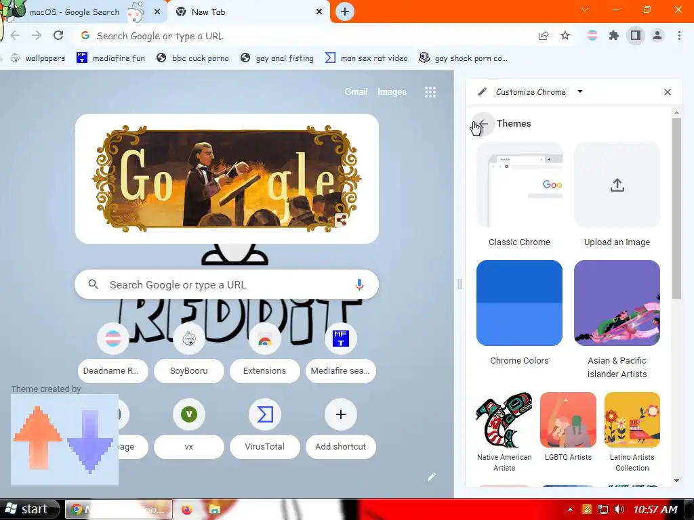The height and width of the screenshot is (520, 694).
Task: Click the Chrome taskbar window button
Action: 119,509
